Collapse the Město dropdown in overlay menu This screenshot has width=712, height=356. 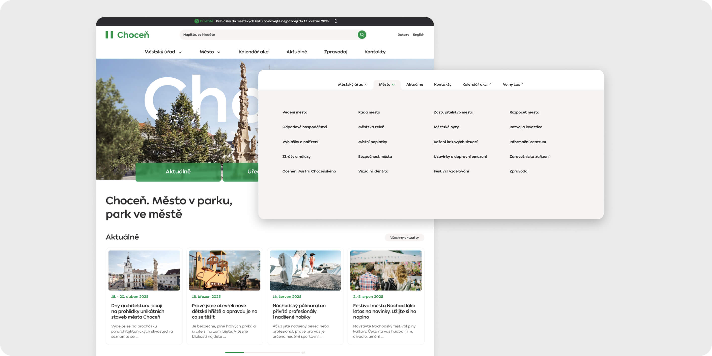click(x=387, y=84)
